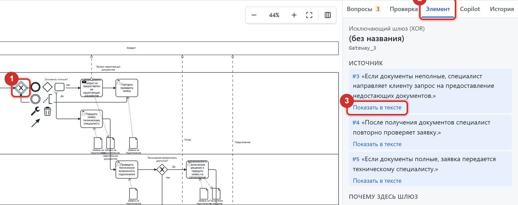Click source number №5 reference

coord(356,159)
